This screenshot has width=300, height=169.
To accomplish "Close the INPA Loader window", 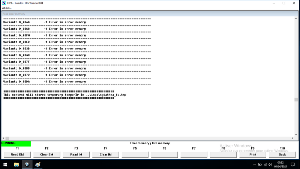I will point(294,3).
